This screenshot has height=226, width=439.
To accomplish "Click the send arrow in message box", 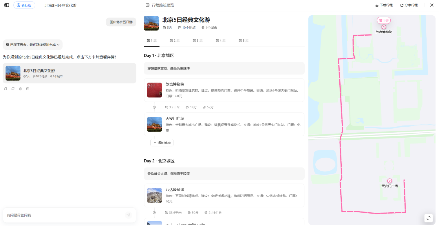I will click(x=128, y=215).
